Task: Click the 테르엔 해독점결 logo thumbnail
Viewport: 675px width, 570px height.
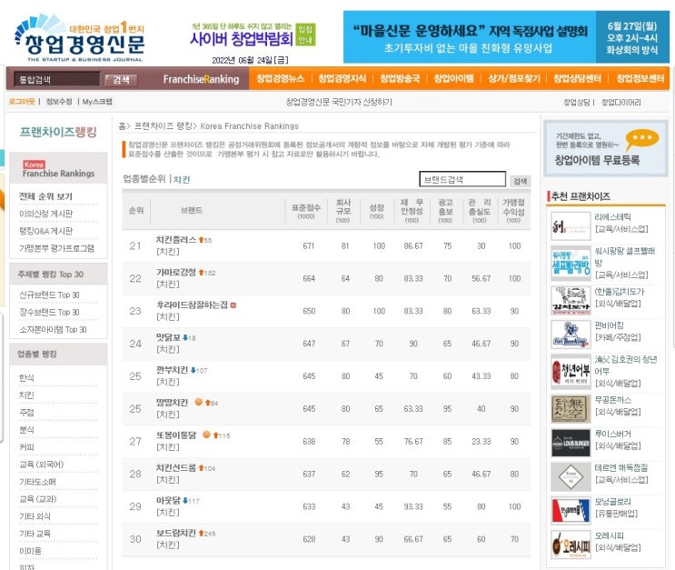Action: [x=571, y=477]
